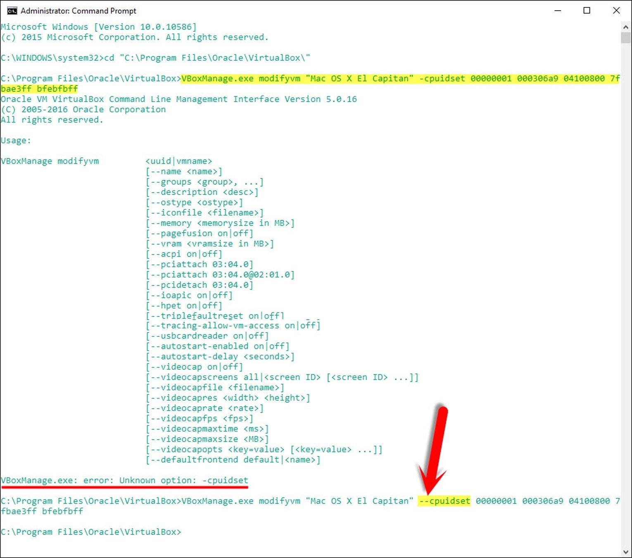This screenshot has height=558, width=632.
Task: Click the highlighted --cpuidset option text
Action: tap(444, 501)
